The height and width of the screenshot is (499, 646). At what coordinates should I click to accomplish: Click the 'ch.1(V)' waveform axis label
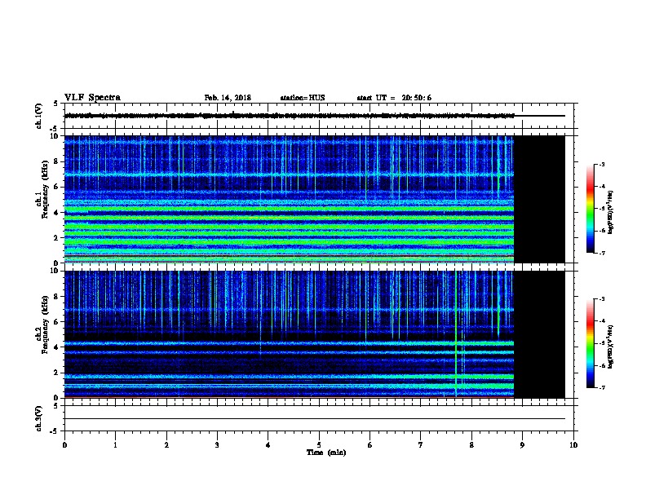pyautogui.click(x=38, y=116)
